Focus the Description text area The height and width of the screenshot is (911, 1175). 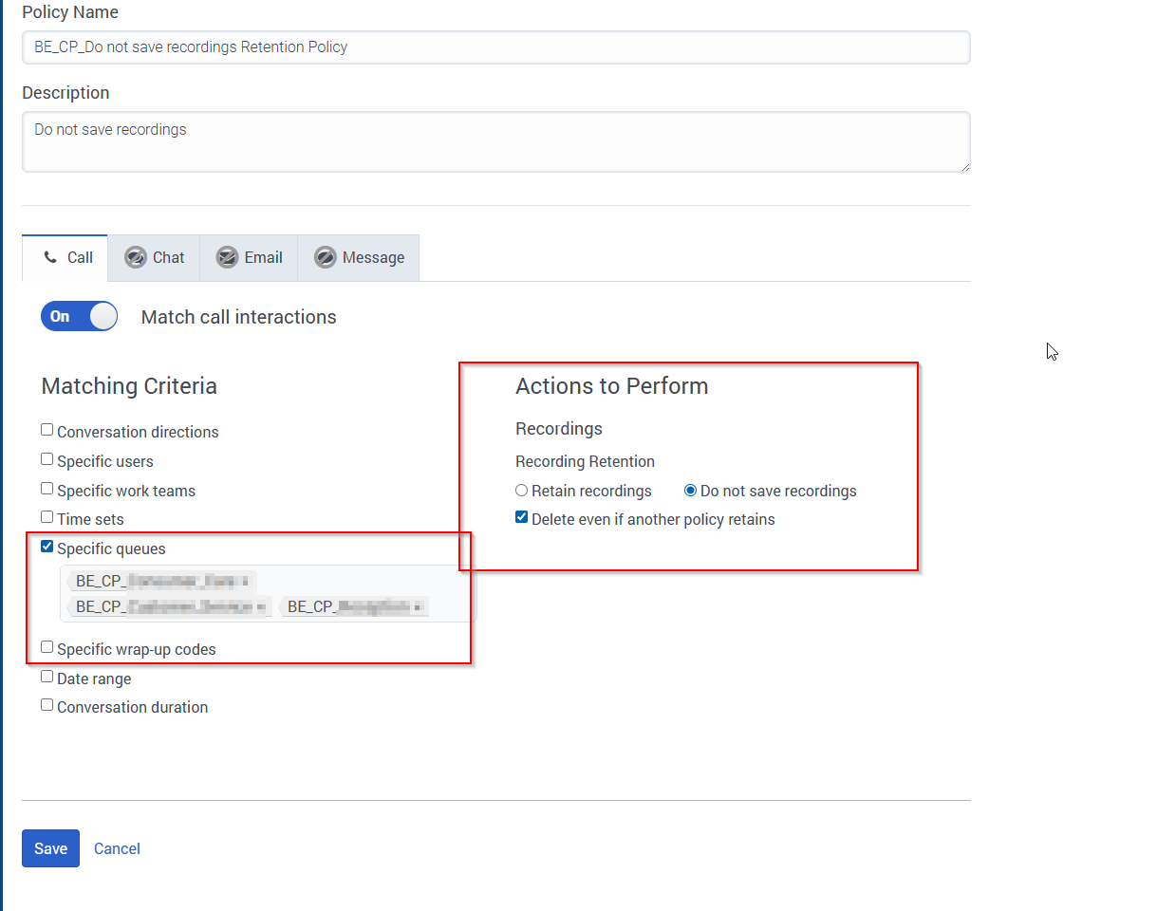pyautogui.click(x=495, y=141)
